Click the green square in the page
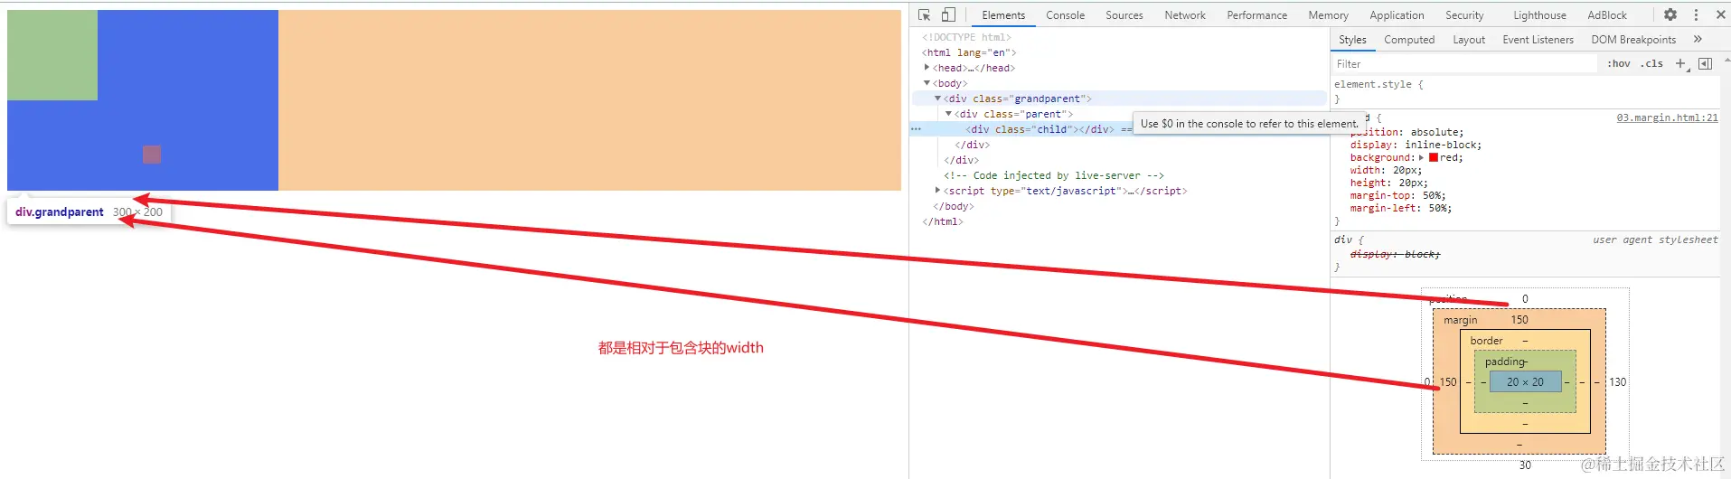Viewport: 1731px width, 479px height. (x=52, y=55)
